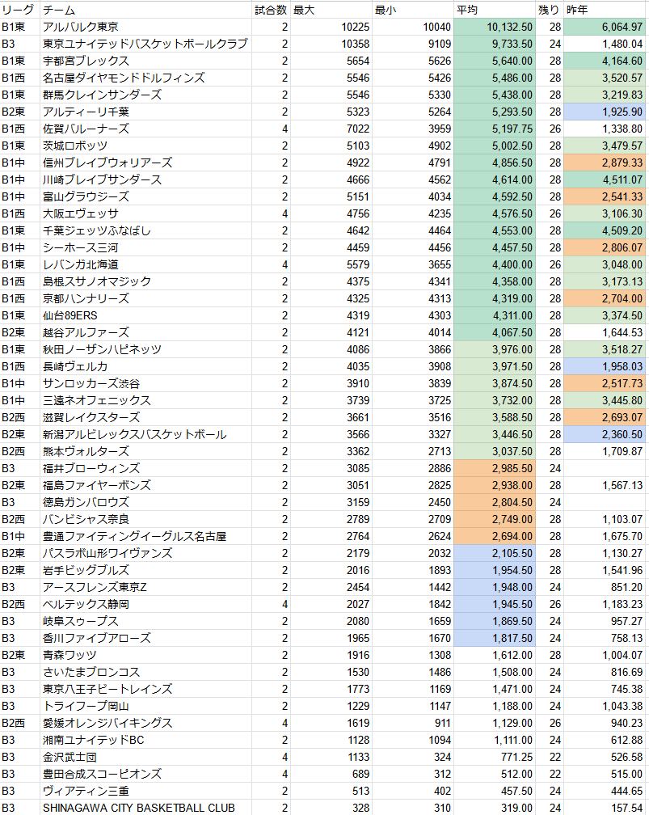Select the 金沢武士団 average cell 771.25
The width and height of the screenshot is (649, 815).
(x=495, y=757)
